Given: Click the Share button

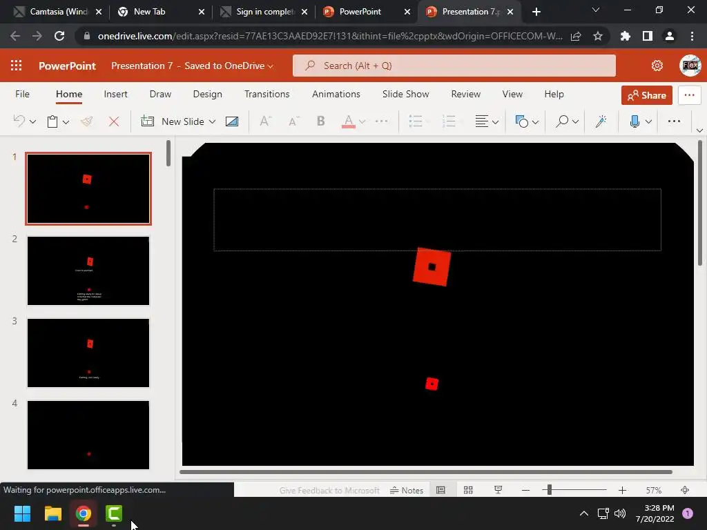Looking at the screenshot, I should [646, 95].
